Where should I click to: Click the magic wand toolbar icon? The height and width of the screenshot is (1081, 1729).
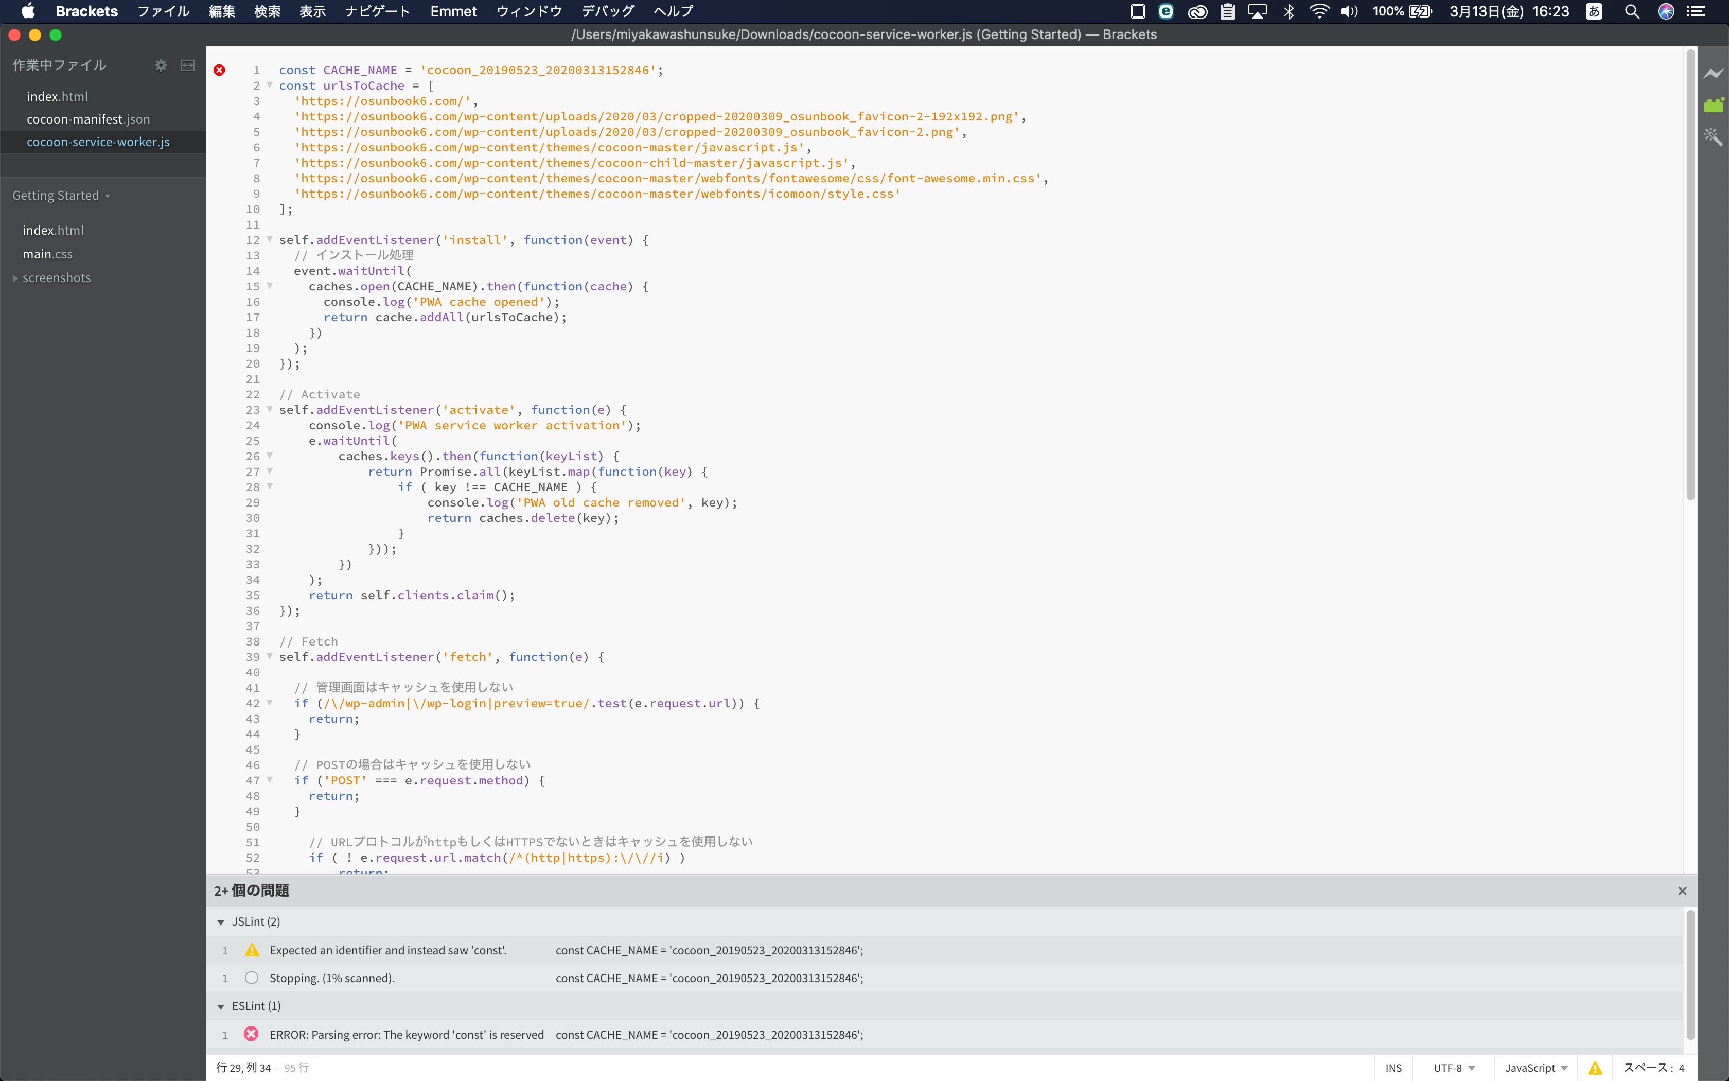click(1713, 136)
